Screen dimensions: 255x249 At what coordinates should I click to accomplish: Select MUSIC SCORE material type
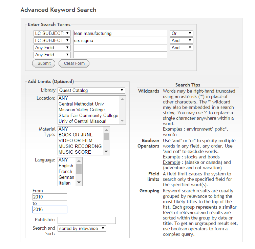81,152
